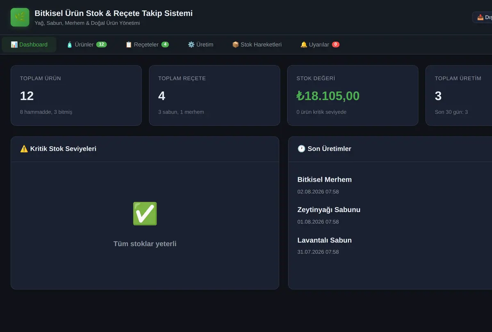
Task: Click the "Son 30 gün: 3" text
Action: click(x=451, y=112)
